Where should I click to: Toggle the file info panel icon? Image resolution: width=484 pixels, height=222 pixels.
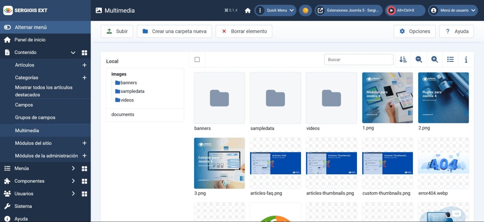[466, 59]
